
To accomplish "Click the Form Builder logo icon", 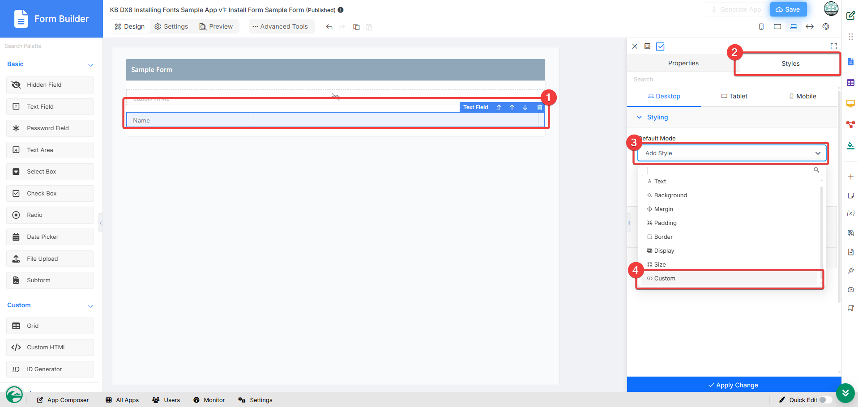I will pos(21,19).
